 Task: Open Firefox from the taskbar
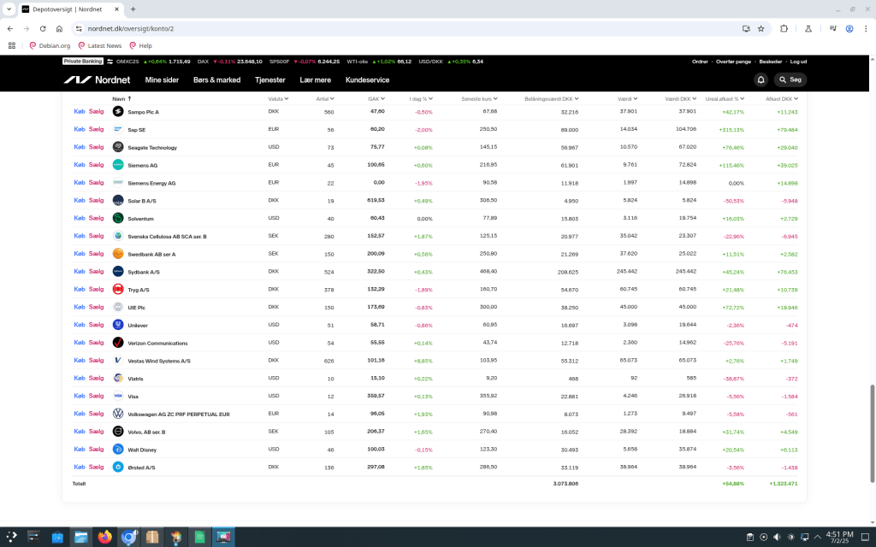(105, 538)
